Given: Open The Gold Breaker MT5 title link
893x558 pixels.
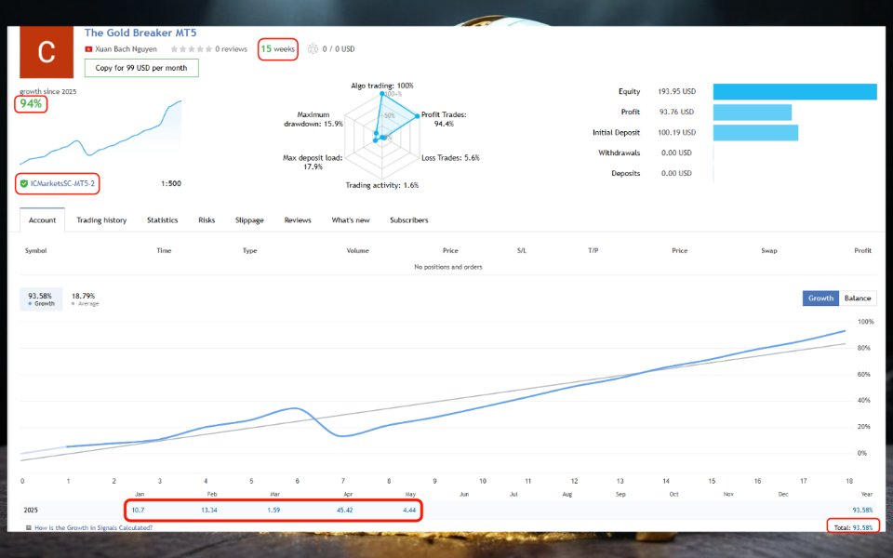Looking at the screenshot, I should click(x=140, y=33).
